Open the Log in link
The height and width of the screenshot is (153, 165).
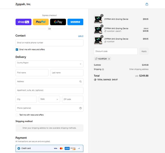tap(81, 36)
